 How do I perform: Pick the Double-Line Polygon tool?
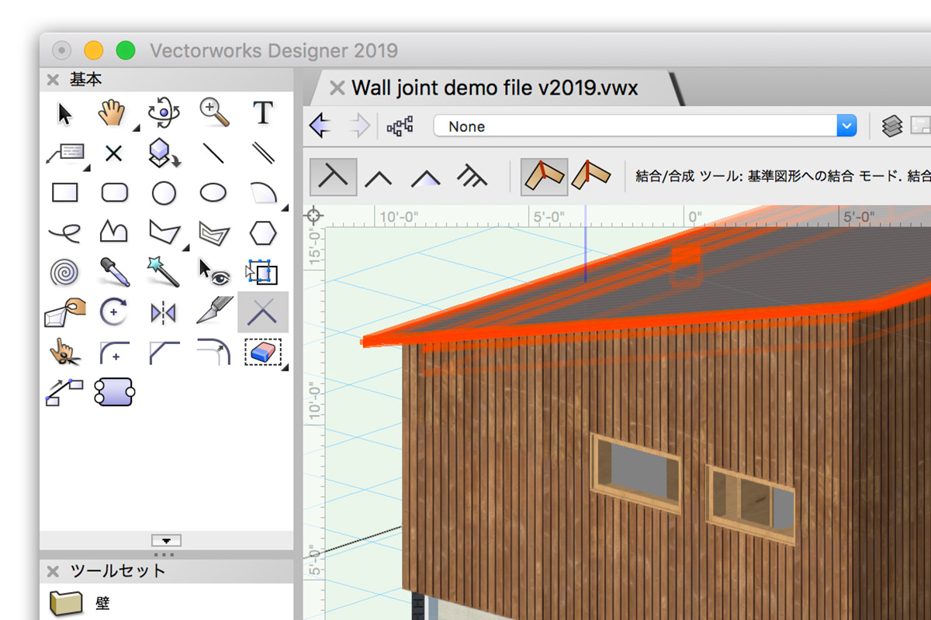point(213,231)
